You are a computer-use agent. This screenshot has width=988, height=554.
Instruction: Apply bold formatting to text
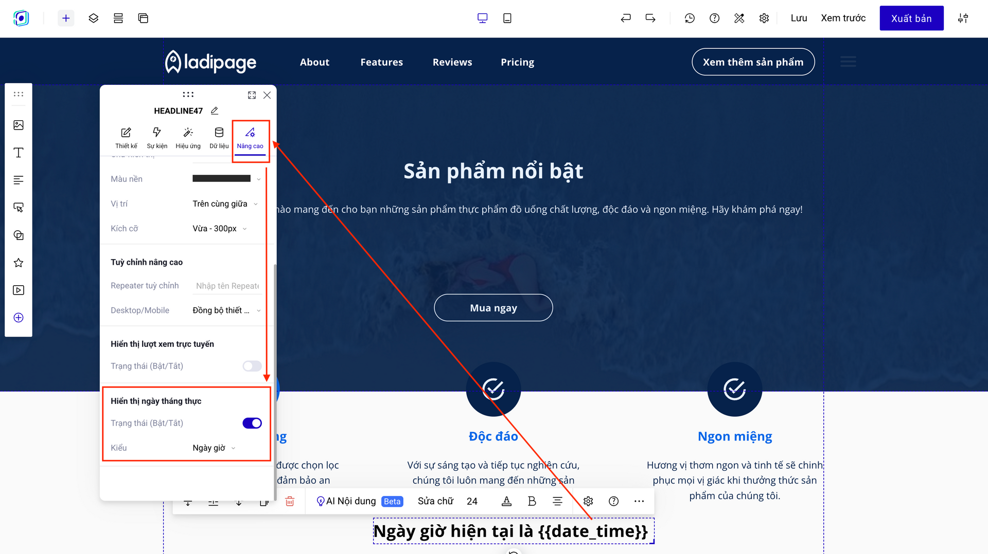532,502
